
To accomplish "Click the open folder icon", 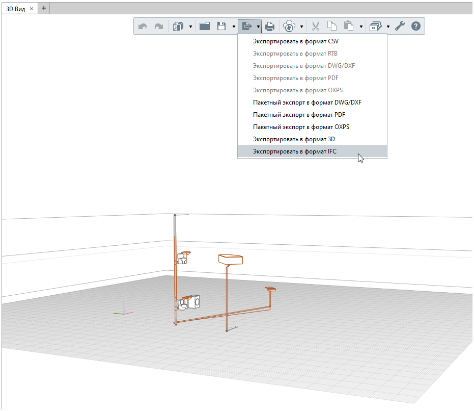I will click(205, 26).
